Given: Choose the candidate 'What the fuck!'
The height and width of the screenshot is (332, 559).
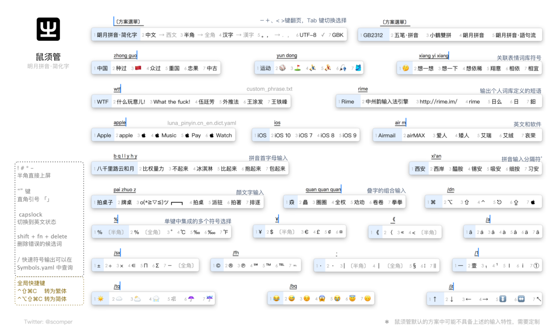Looking at the screenshot, I should [x=172, y=102].
